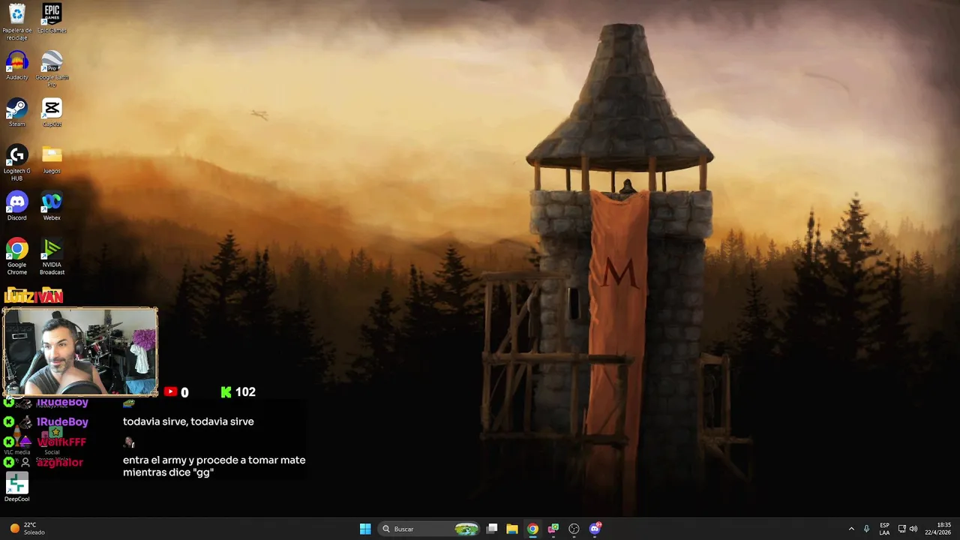Screen dimensions: 960x540
Task: Open OBS Studio from the taskbar
Action: point(574,529)
